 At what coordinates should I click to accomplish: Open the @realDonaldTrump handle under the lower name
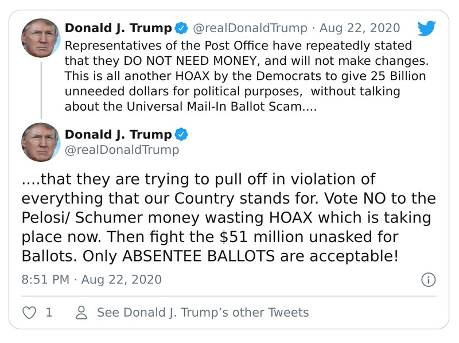click(x=122, y=150)
